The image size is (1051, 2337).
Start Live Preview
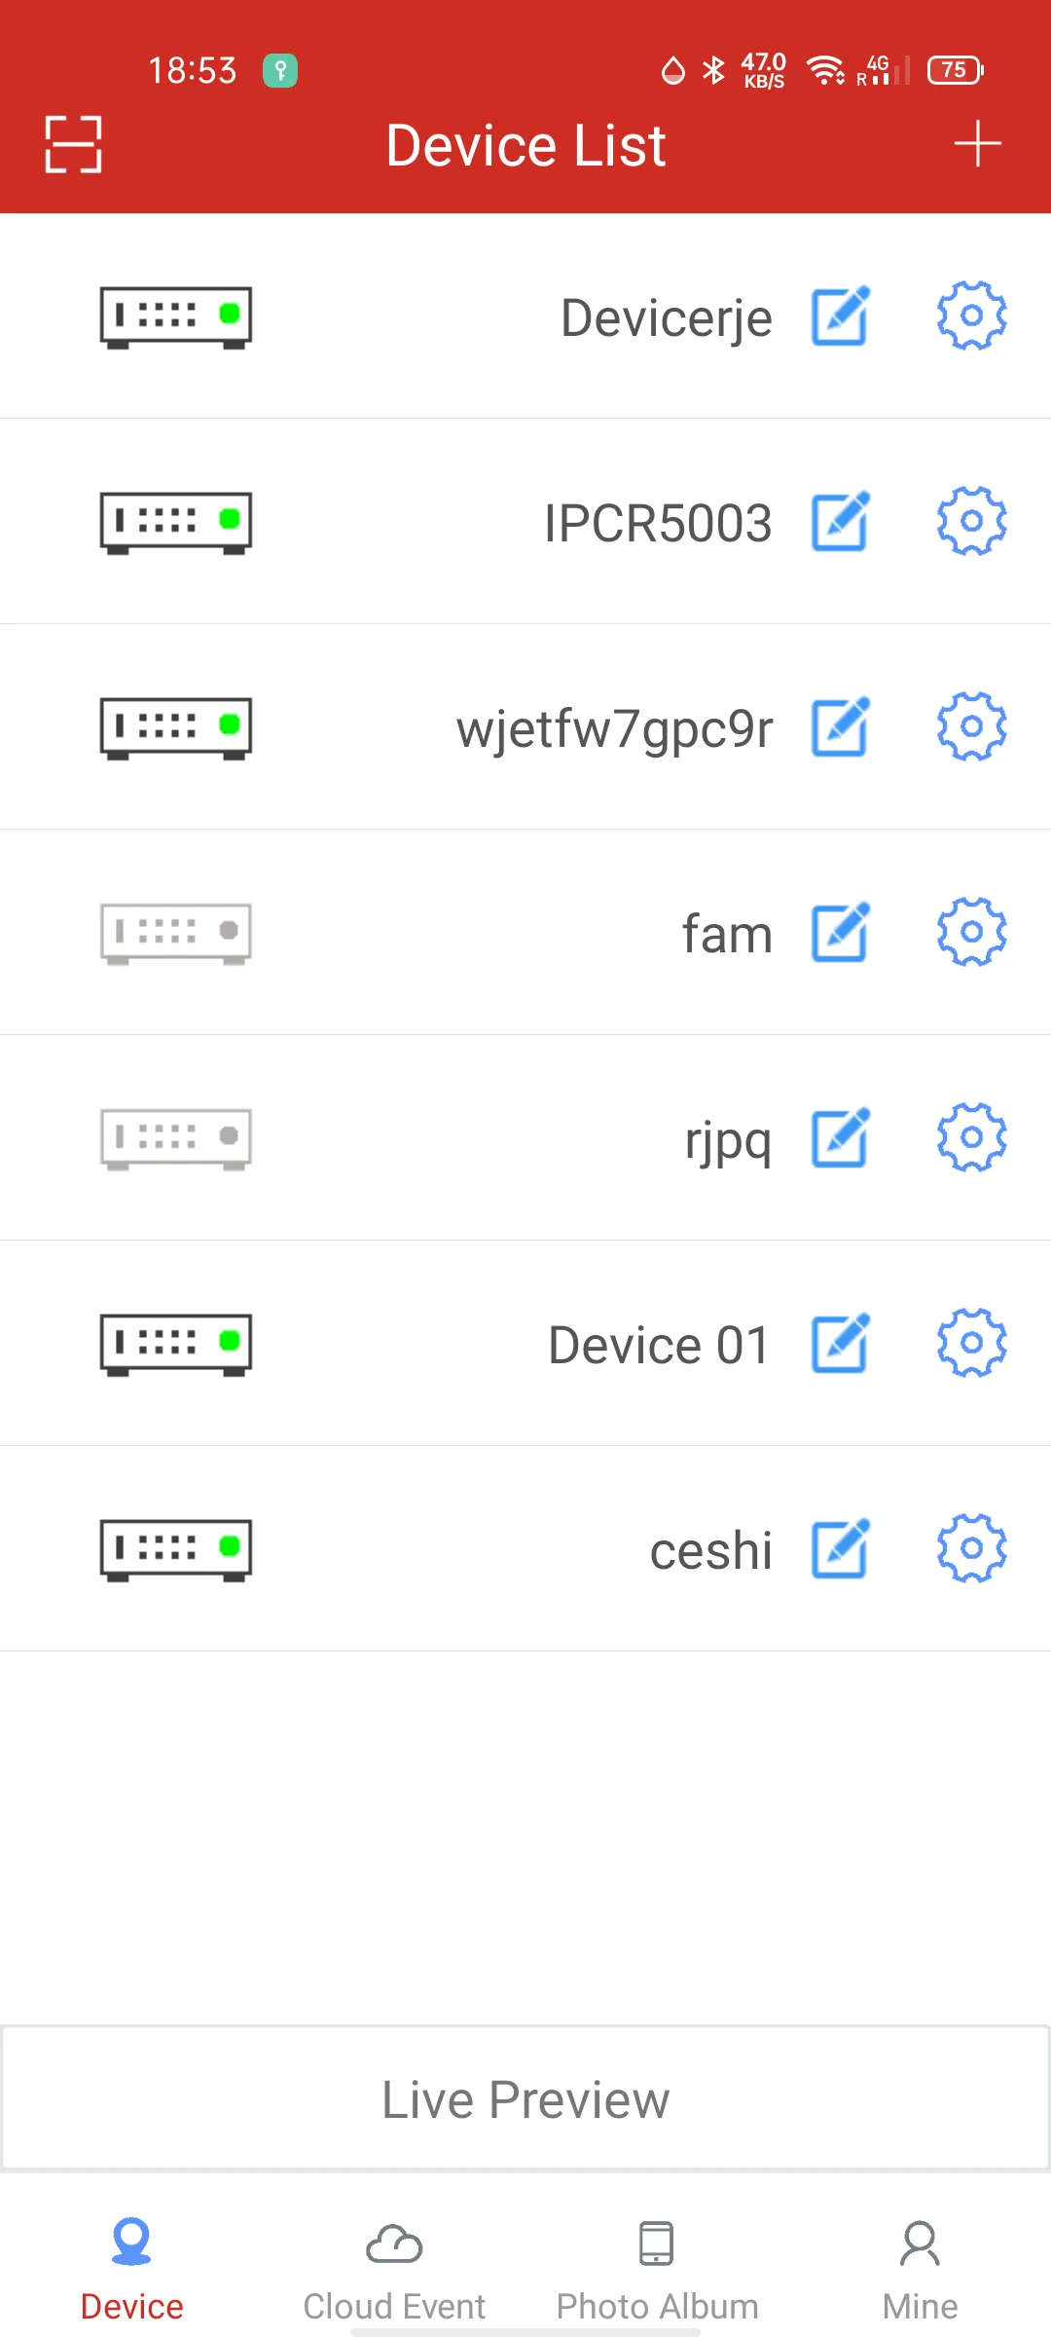pos(525,2099)
